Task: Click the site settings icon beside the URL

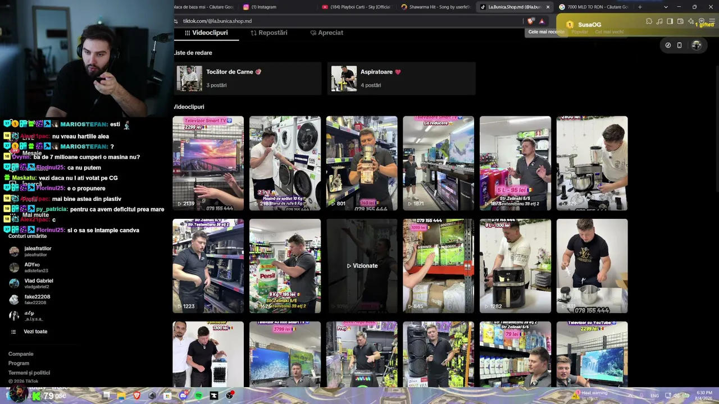Action: pyautogui.click(x=176, y=21)
